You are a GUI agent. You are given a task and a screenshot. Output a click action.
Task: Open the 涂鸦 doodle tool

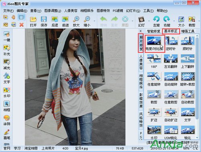(x=7, y=120)
